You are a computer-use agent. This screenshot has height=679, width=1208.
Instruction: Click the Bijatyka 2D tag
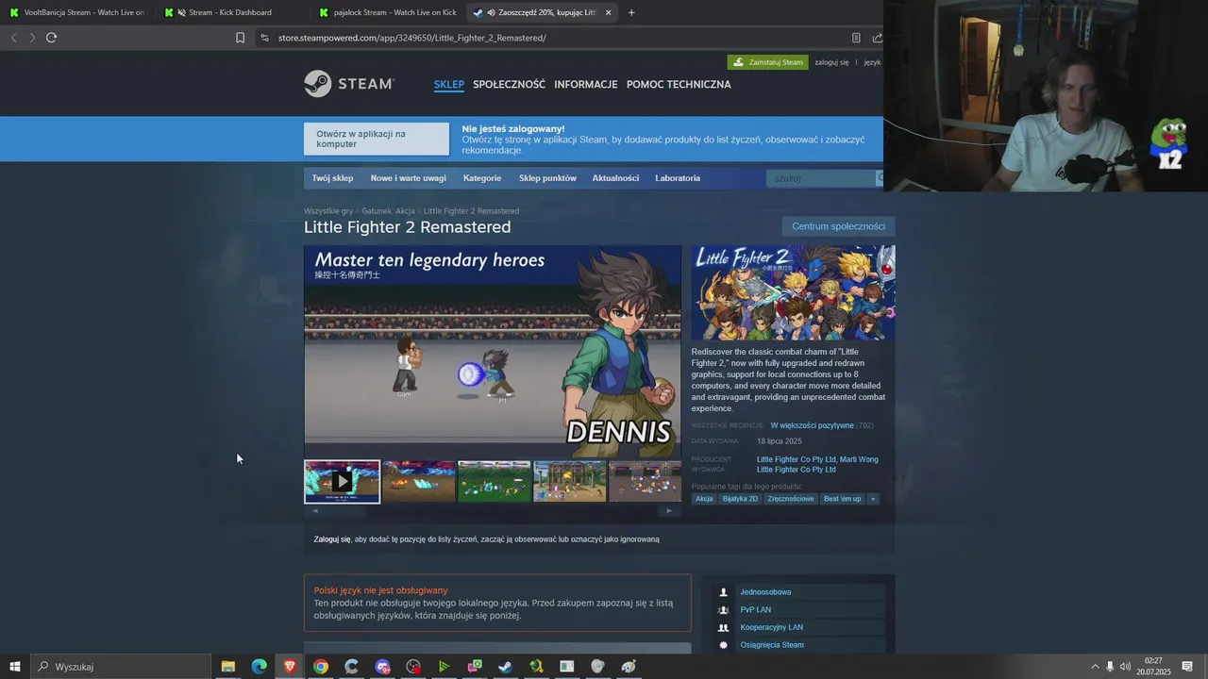click(740, 499)
